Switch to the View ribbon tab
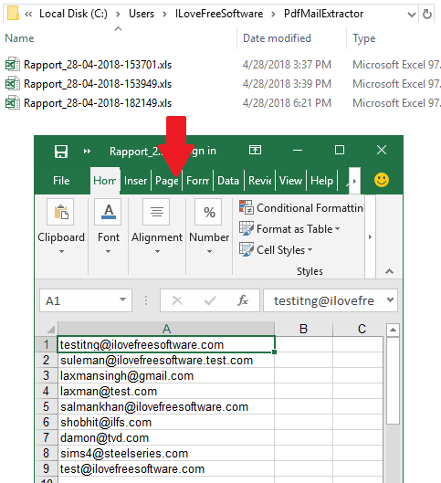 click(x=290, y=181)
